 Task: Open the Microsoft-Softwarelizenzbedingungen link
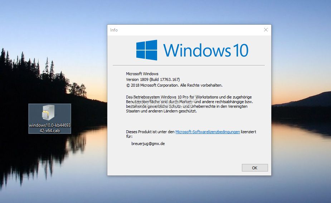[208, 132]
